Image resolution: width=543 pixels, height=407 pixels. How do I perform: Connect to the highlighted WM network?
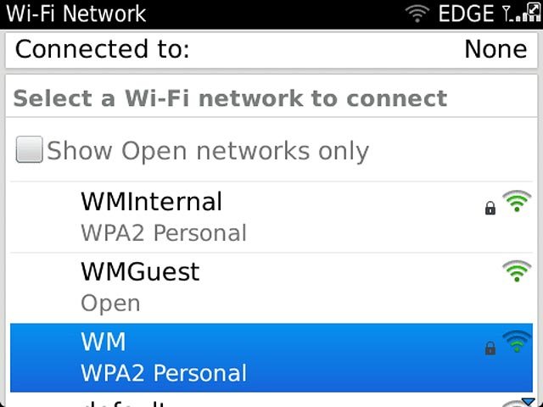[271, 358]
